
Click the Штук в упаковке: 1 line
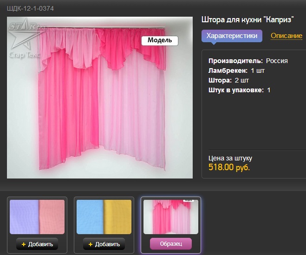[x=239, y=90]
